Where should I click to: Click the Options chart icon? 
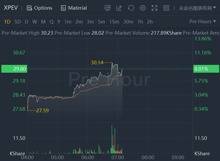[29, 8]
